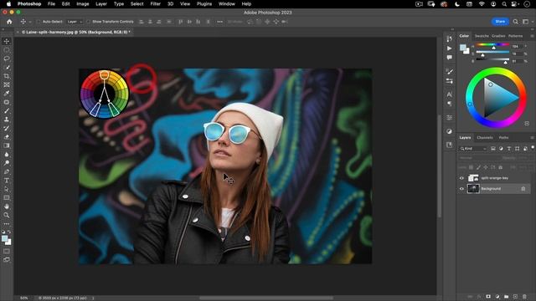Open the Paragraph panel icon
Screen dimensions: 536x301
point(449,104)
